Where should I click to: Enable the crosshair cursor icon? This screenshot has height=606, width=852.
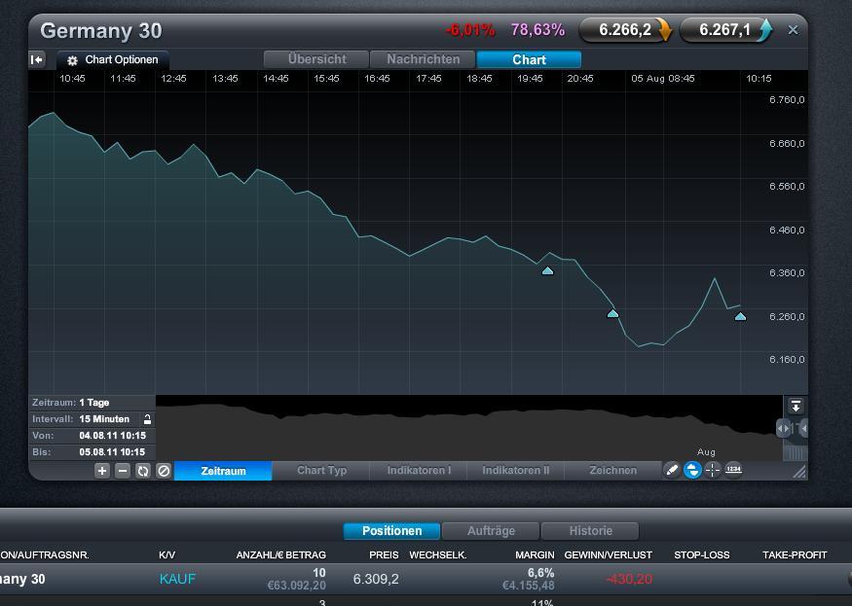(x=713, y=470)
